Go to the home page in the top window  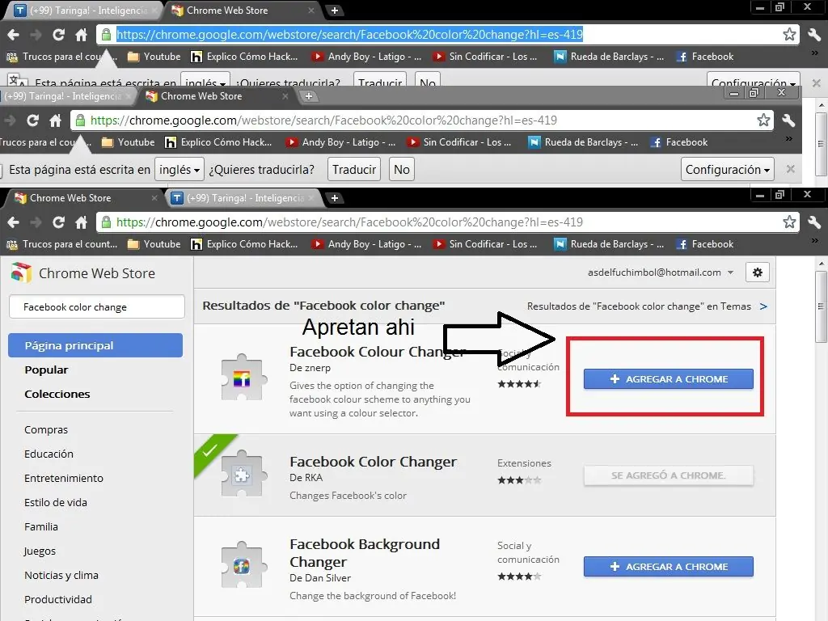(81, 35)
